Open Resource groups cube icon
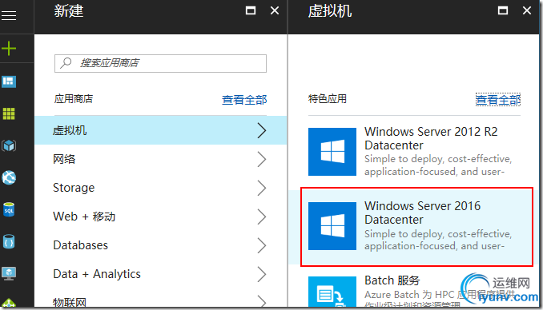The width and height of the screenshot is (543, 310). point(9,145)
